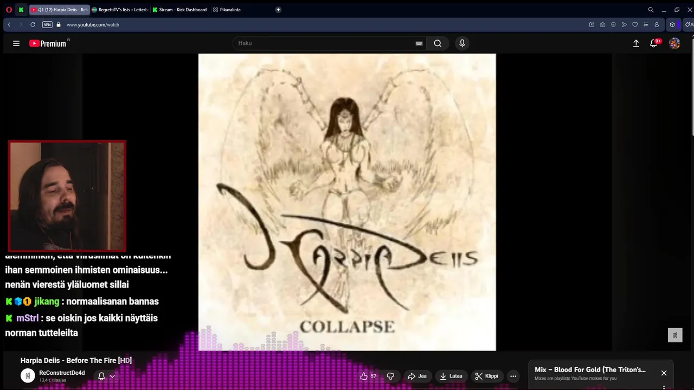Select the www.youtube.com/watch address bar
This screenshot has height=390, width=694.
coord(93,24)
